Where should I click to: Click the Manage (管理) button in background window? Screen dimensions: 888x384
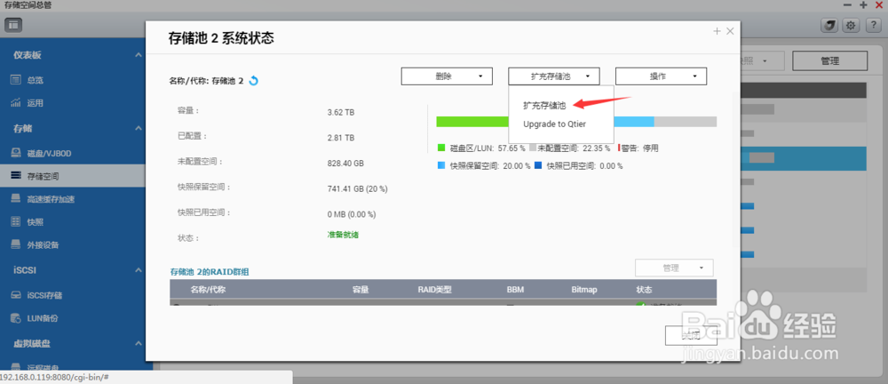click(x=829, y=61)
